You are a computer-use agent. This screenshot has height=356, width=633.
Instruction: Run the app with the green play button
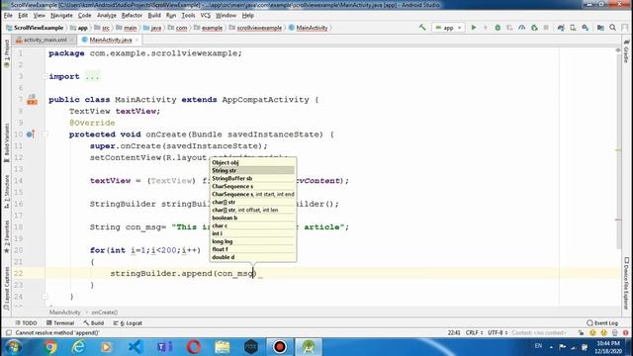[x=474, y=28]
